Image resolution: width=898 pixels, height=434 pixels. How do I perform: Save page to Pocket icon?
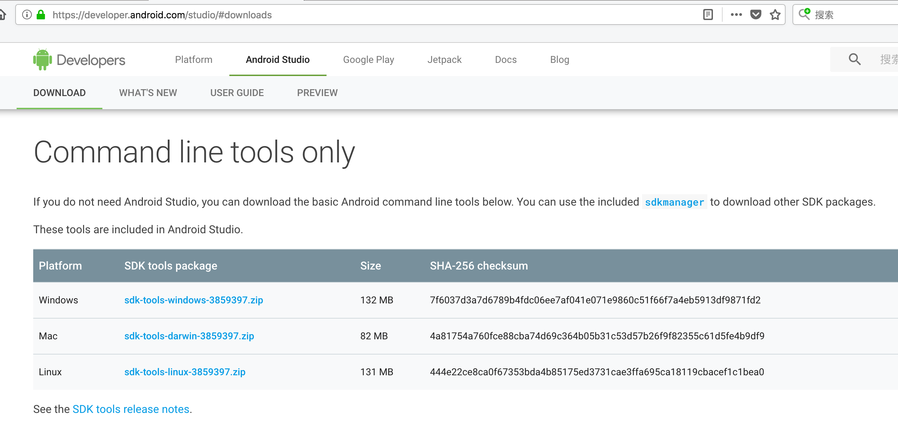point(755,15)
